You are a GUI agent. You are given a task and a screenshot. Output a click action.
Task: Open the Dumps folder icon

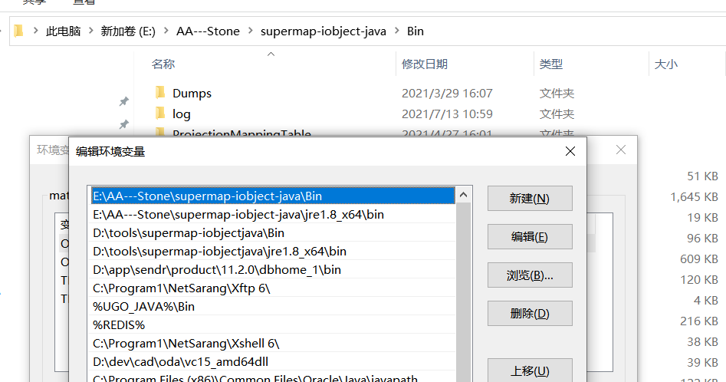click(x=160, y=93)
